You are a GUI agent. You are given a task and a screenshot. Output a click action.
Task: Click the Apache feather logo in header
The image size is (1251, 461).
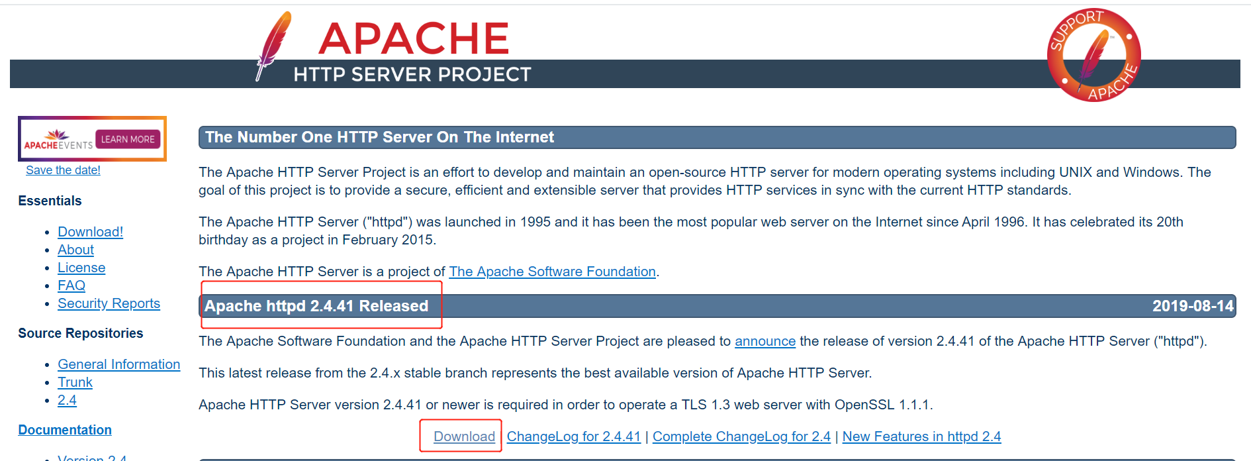tap(273, 46)
